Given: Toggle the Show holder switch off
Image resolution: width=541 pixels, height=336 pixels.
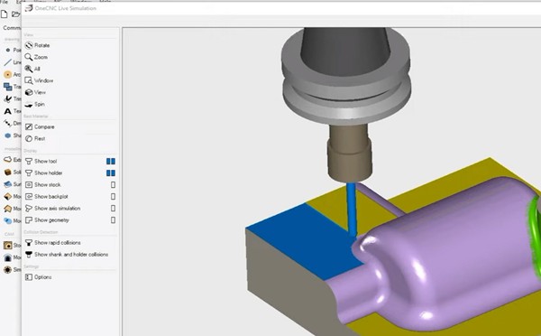Looking at the screenshot, I should (111, 173).
